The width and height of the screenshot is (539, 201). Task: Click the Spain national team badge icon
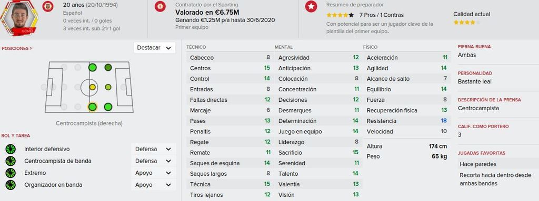pyautogui.click(x=48, y=6)
